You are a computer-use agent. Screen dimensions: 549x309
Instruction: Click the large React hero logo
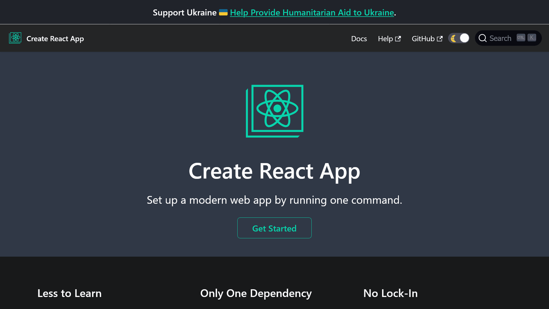tap(274, 111)
